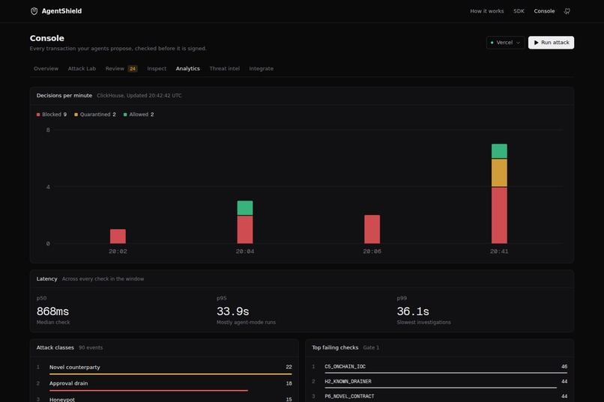
Task: Click the Run attack button
Action: coord(551,43)
